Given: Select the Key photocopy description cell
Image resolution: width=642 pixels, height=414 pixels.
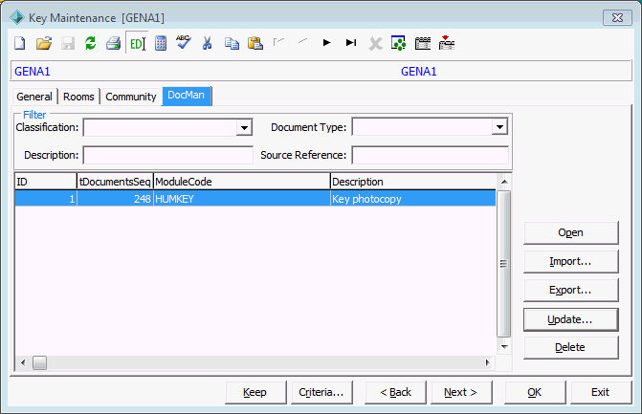Looking at the screenshot, I should 413,199.
